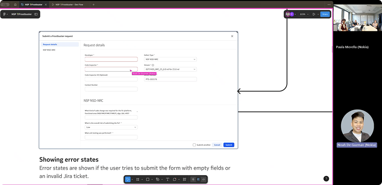Click the purple P collaborator avatar
Screen dimensions: 382x185
pyautogui.click(x=292, y=14)
